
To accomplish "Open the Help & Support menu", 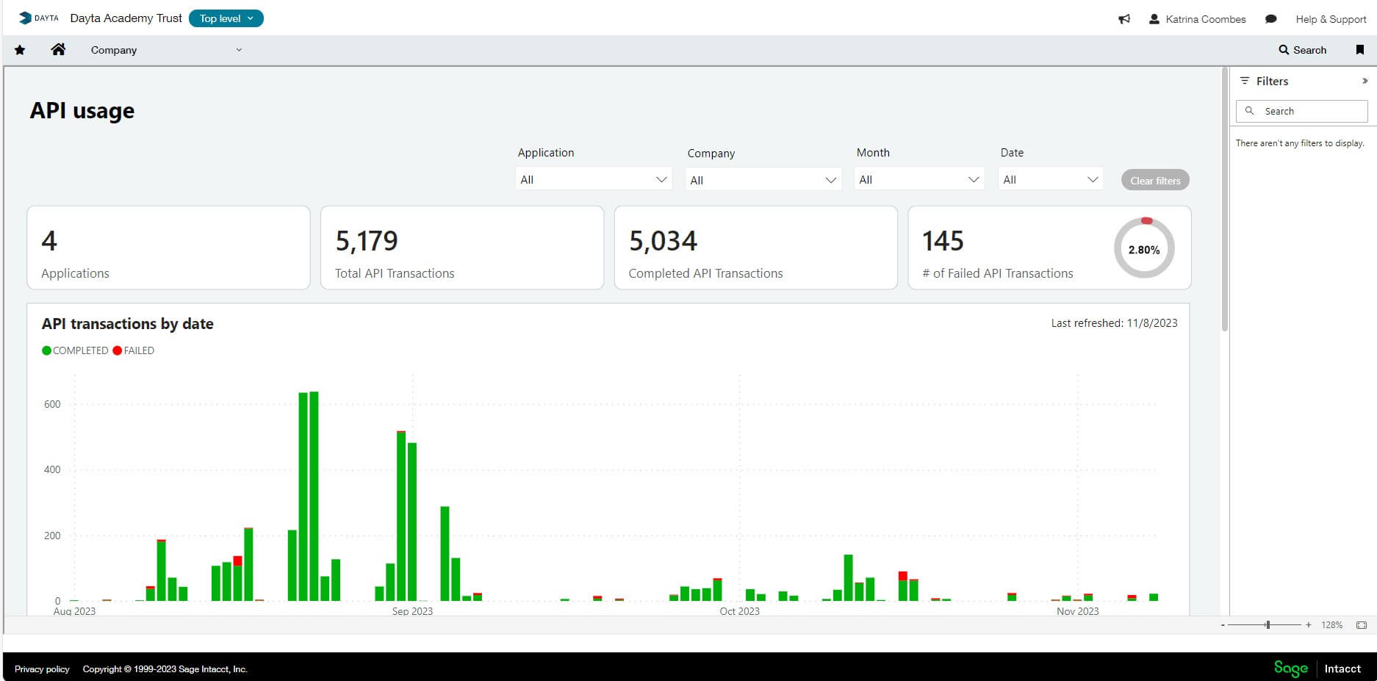I will [x=1331, y=19].
